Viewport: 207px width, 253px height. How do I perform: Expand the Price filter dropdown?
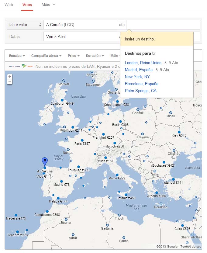(x=74, y=56)
